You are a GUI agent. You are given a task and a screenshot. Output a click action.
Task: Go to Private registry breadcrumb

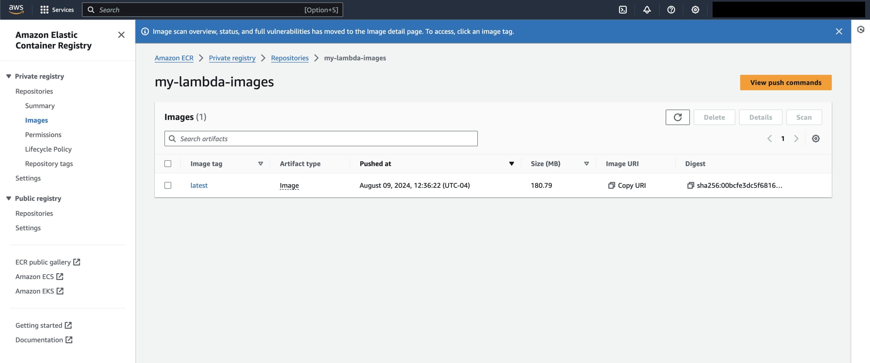pos(232,58)
